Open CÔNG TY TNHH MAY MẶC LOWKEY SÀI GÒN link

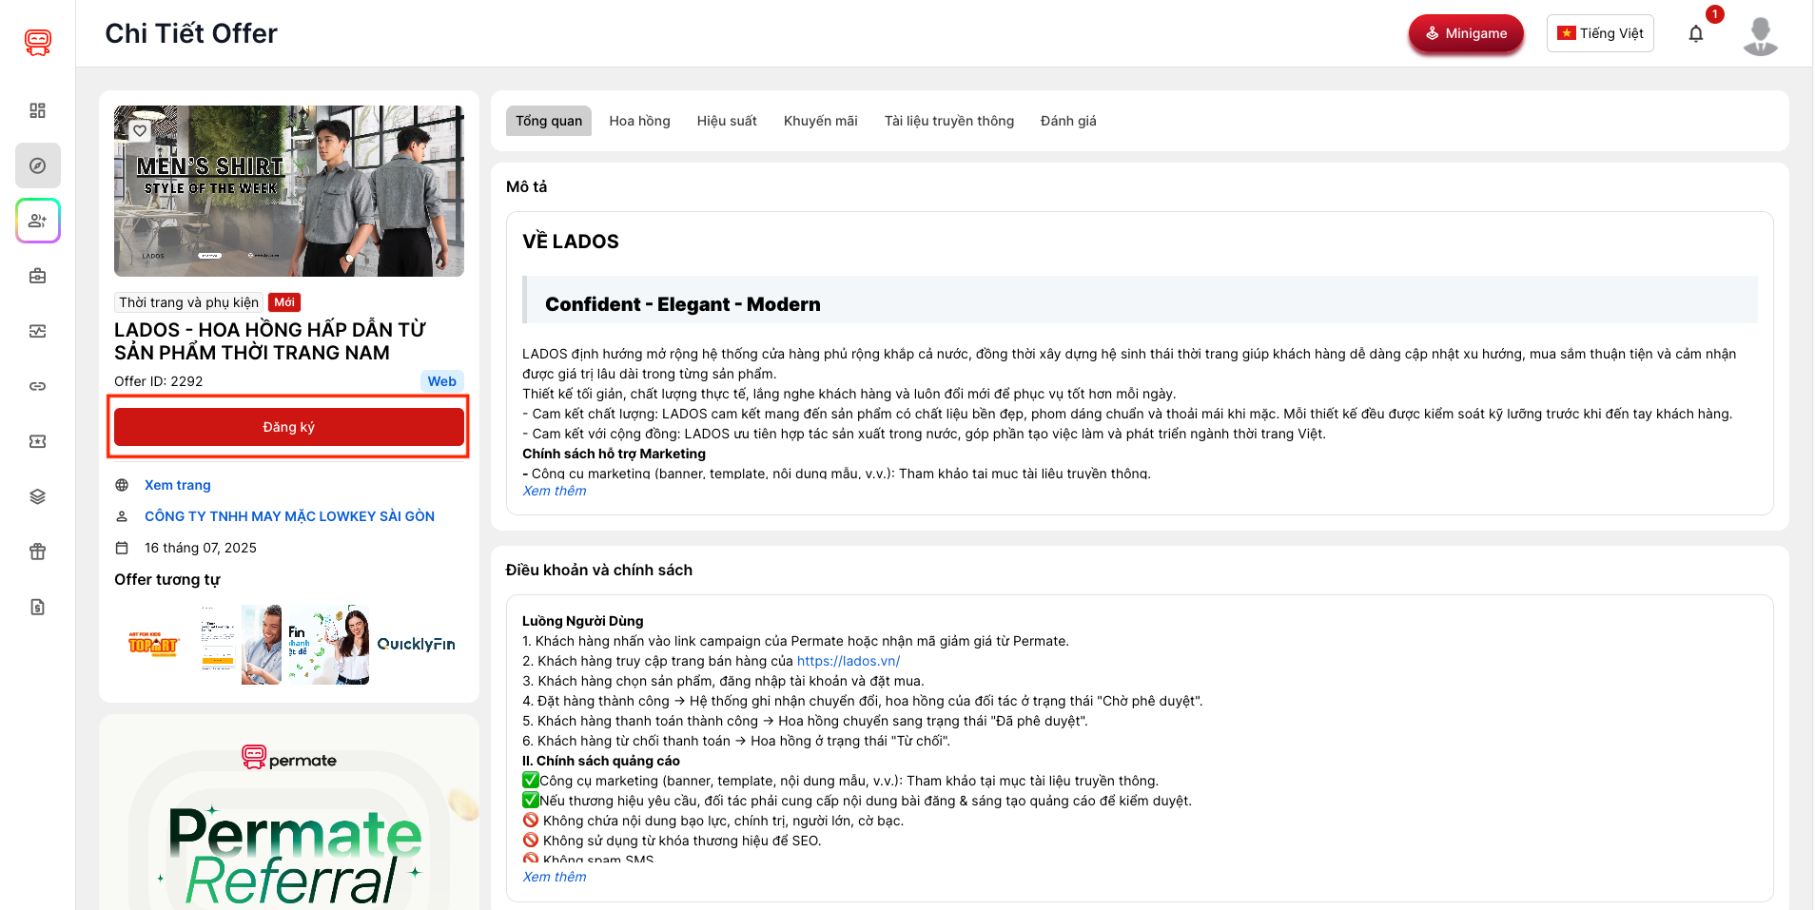(289, 516)
